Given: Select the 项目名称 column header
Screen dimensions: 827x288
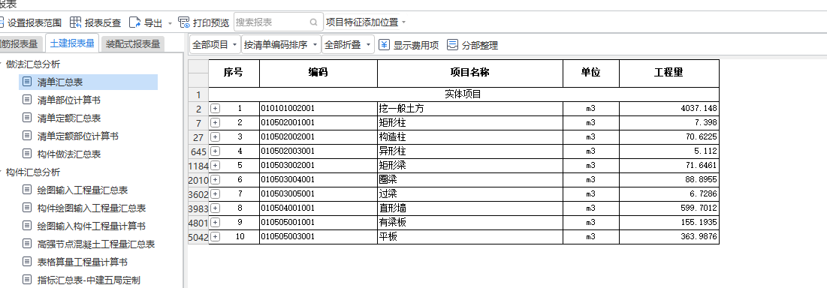Looking at the screenshot, I should click(x=470, y=73).
